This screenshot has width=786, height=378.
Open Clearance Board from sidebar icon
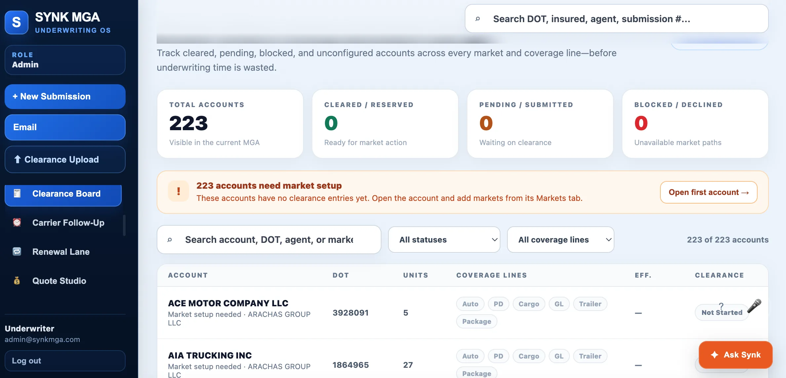[x=17, y=194]
